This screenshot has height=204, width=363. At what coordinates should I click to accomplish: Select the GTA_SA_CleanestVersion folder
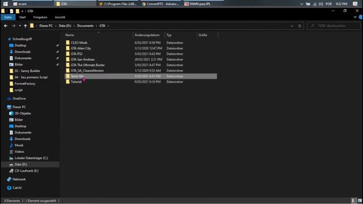(87, 70)
